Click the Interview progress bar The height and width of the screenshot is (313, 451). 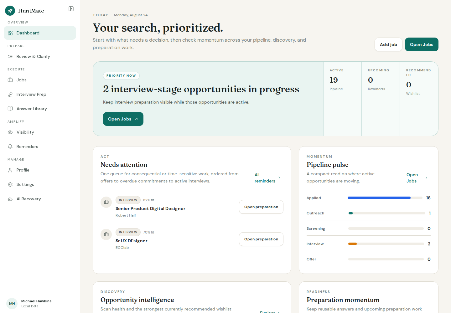[386, 244]
